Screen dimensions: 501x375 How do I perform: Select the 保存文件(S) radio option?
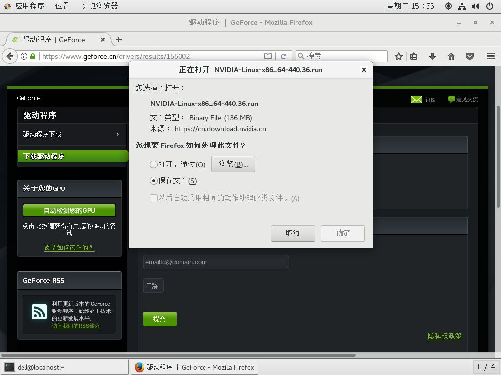[x=153, y=181]
